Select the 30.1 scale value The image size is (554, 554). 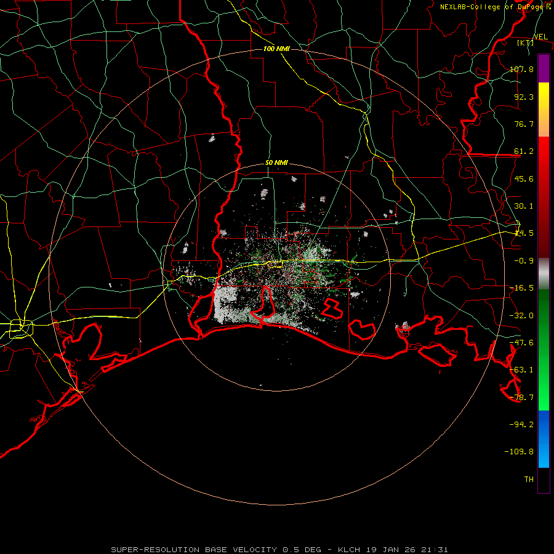click(x=524, y=206)
